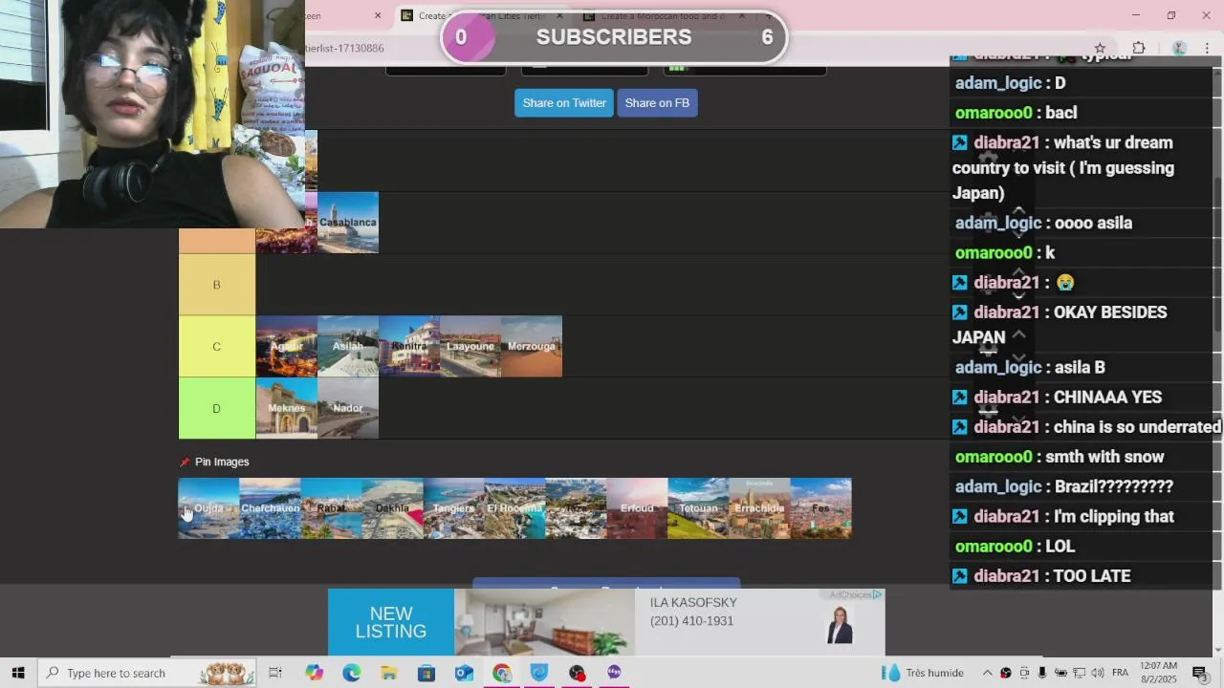Bookmark this page with the star icon
Screen dimensions: 1224x688
coord(1100,49)
